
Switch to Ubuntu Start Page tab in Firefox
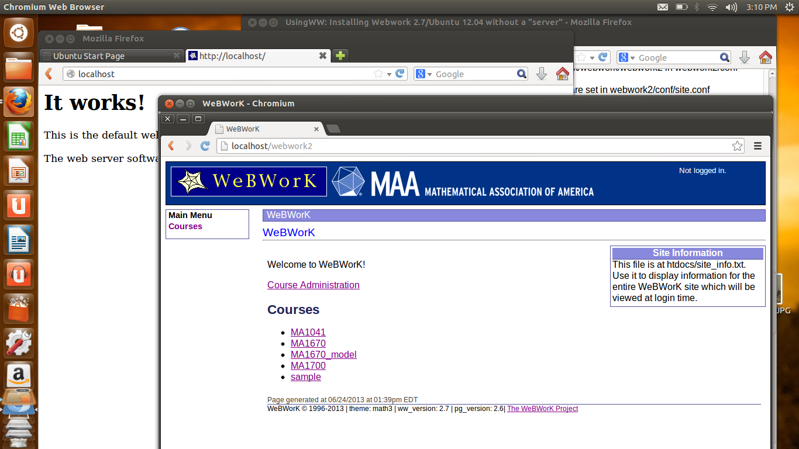pyautogui.click(x=111, y=56)
